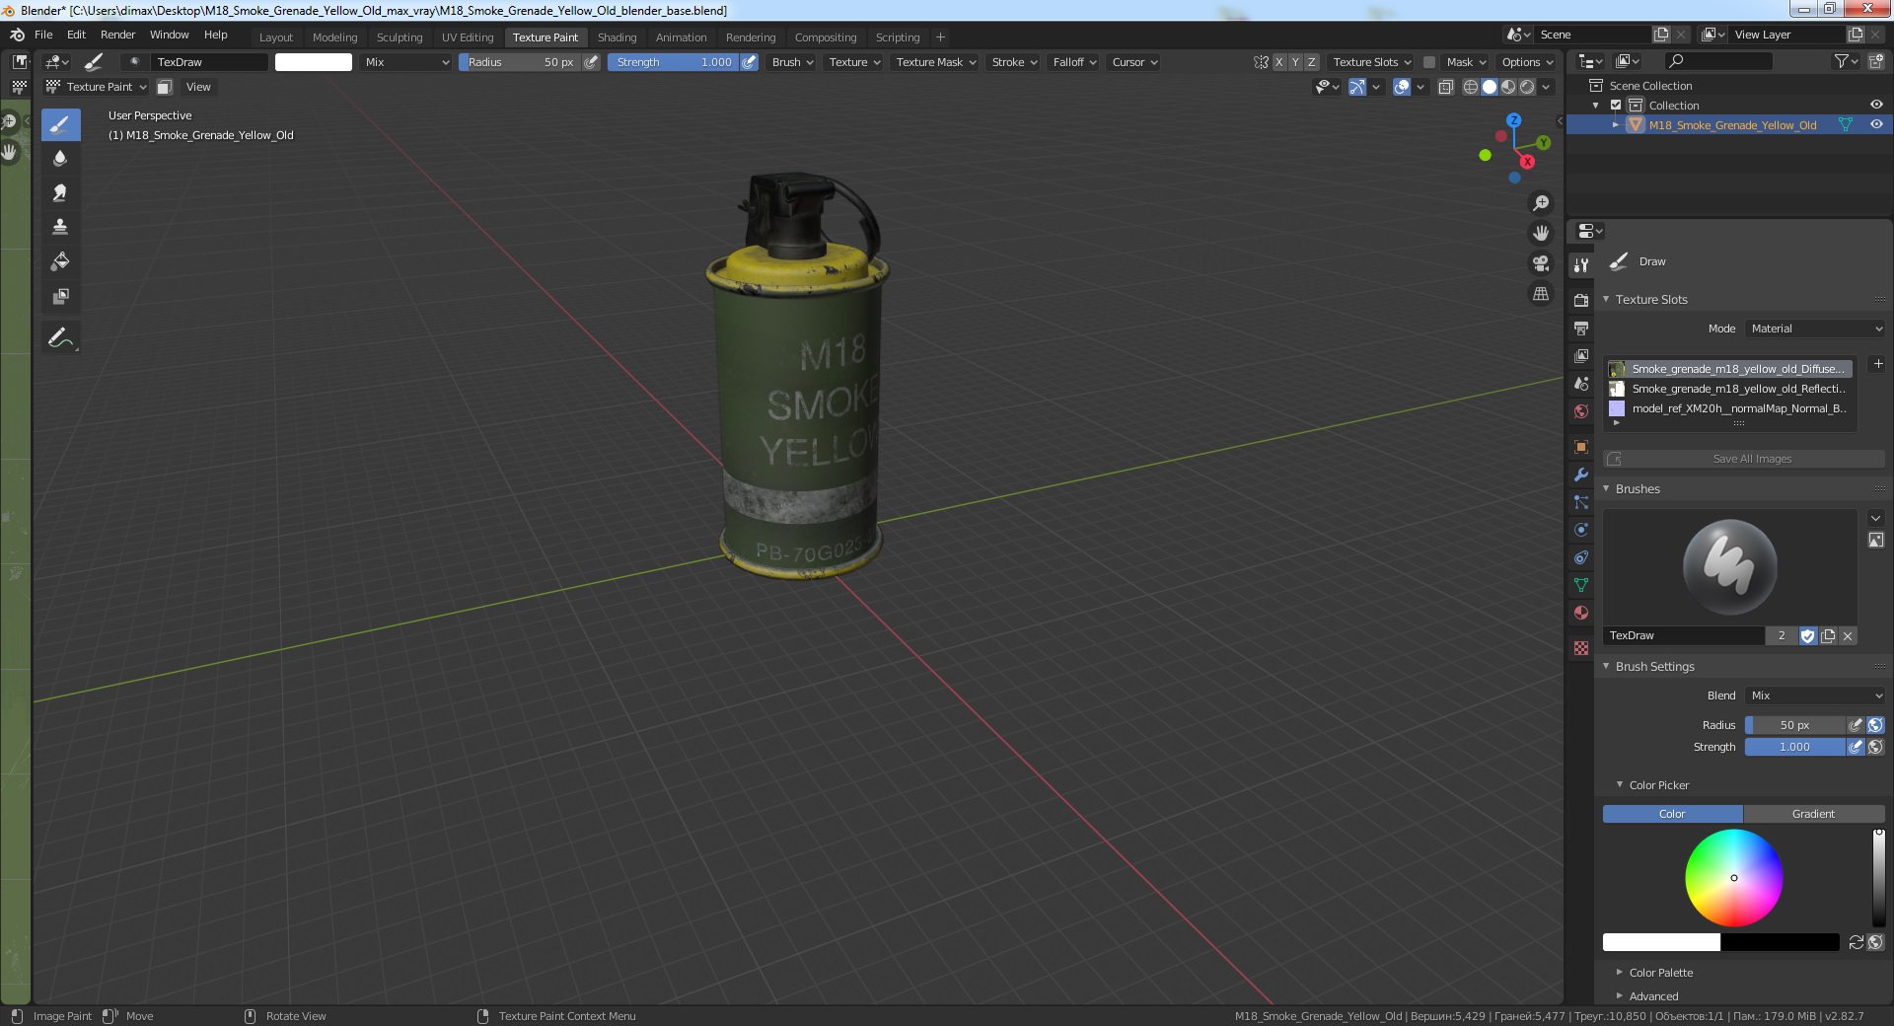This screenshot has width=1894, height=1026.
Task: Expand M18_Smoke_Grenade_Yellow_Old tree item
Action: click(x=1615, y=125)
